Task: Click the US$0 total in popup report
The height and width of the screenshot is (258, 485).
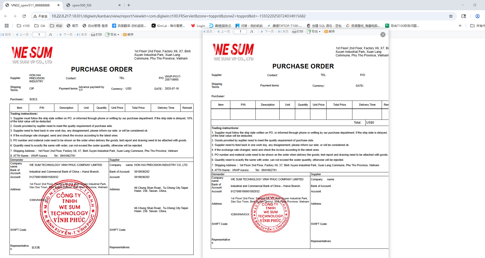Action: 370,123
